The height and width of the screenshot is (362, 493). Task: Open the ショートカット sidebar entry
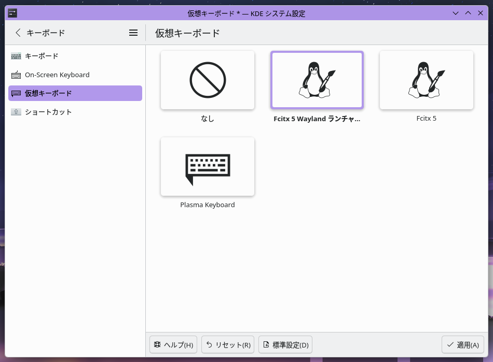click(x=48, y=112)
